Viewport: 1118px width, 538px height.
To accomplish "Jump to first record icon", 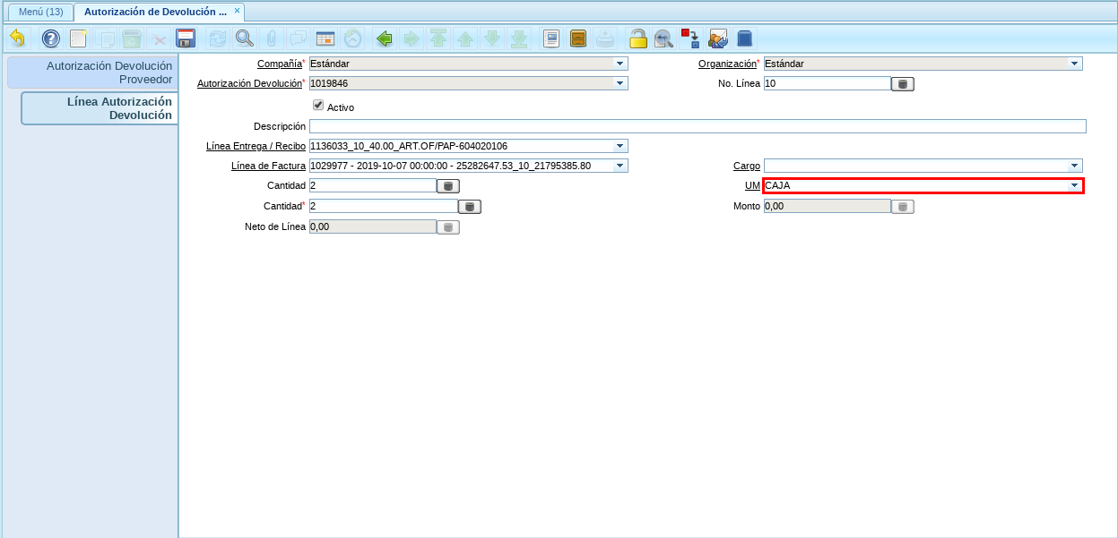I will (438, 38).
